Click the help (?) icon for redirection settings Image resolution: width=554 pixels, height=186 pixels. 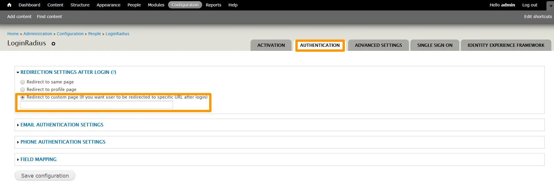114,72
